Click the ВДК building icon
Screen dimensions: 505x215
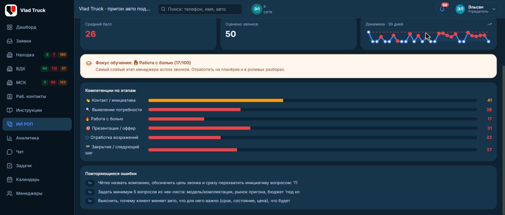pyautogui.click(x=10, y=69)
